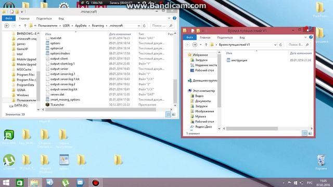Viewport: 333px width, 187px height.
Task: Switch to large icons view in .minecraft window
Action: click(x=173, y=114)
